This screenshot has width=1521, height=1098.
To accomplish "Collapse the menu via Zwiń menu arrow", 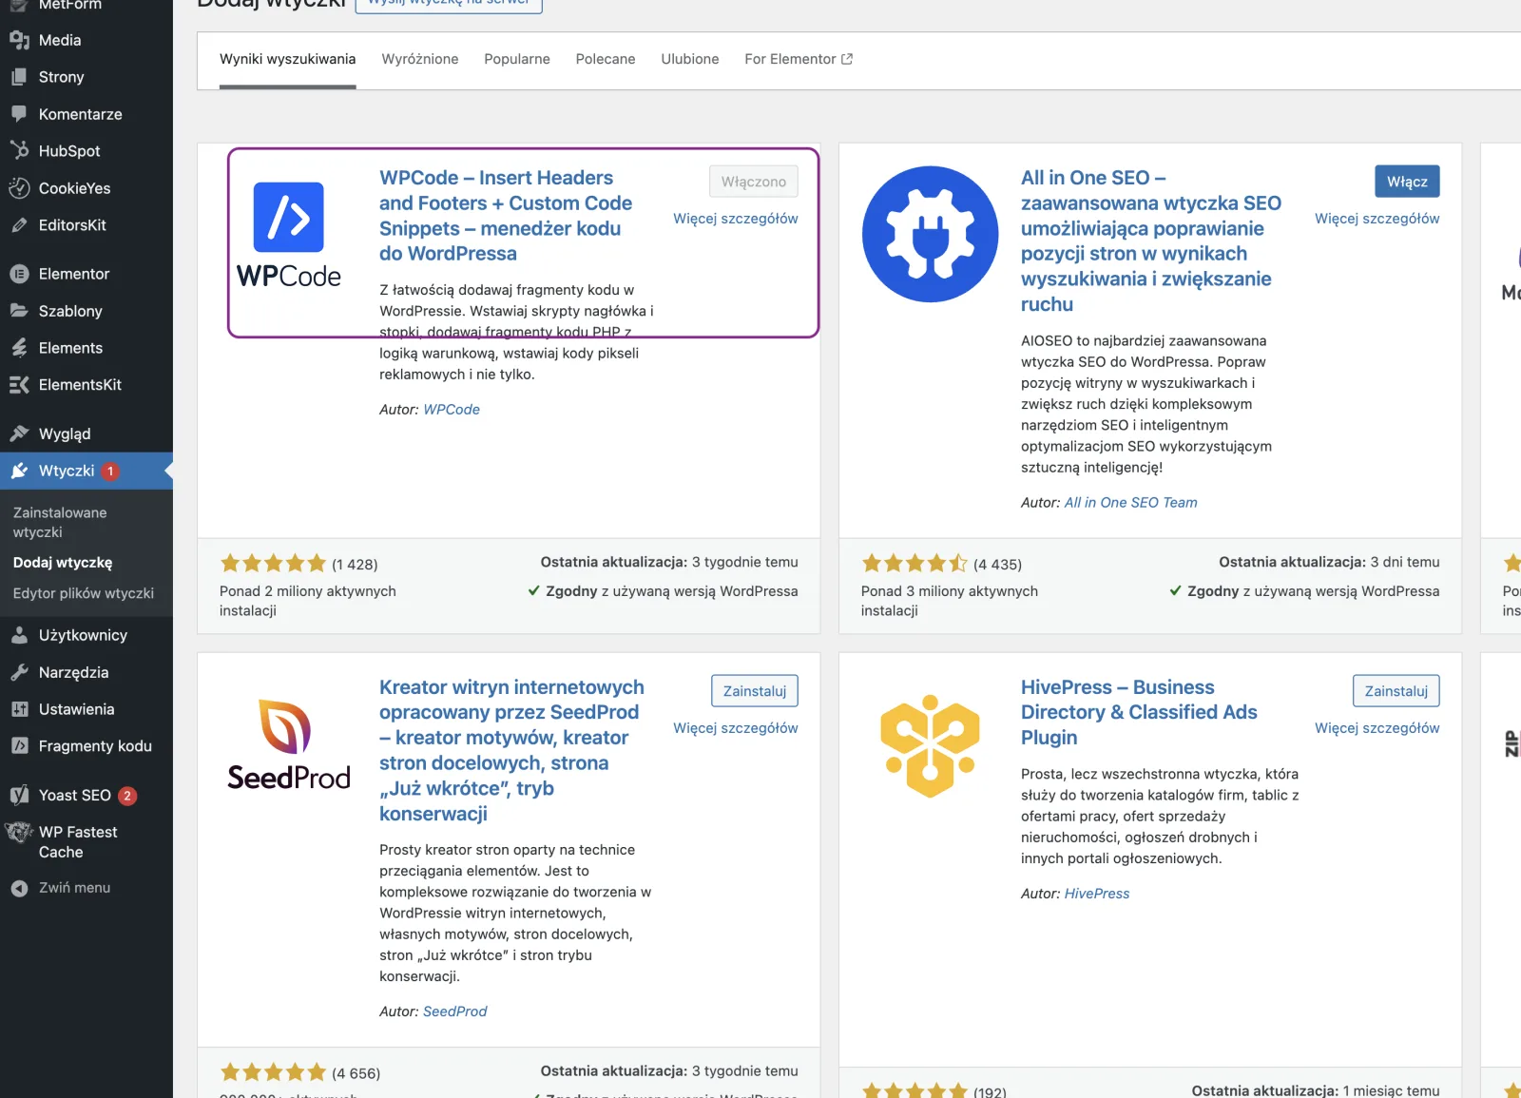I will 19,888.
